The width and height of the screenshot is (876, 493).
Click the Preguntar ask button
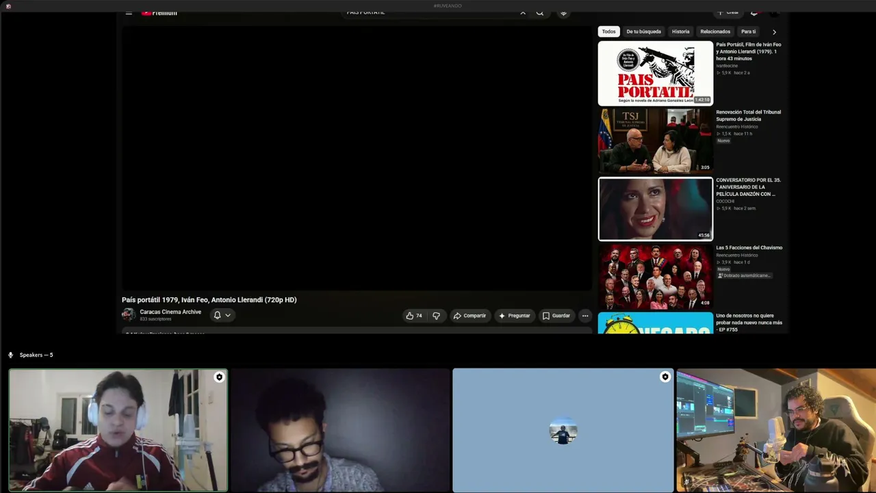[x=514, y=316]
